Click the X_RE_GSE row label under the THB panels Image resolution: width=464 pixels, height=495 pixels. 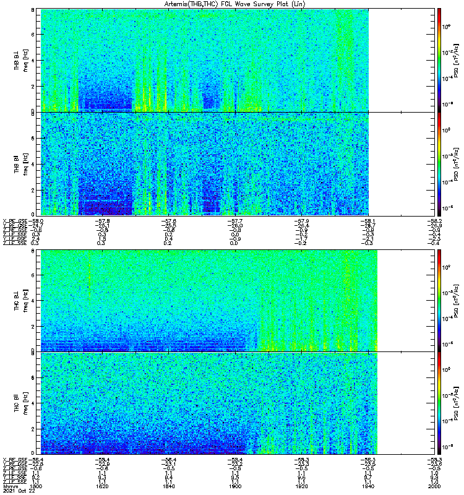pyautogui.click(x=15, y=222)
